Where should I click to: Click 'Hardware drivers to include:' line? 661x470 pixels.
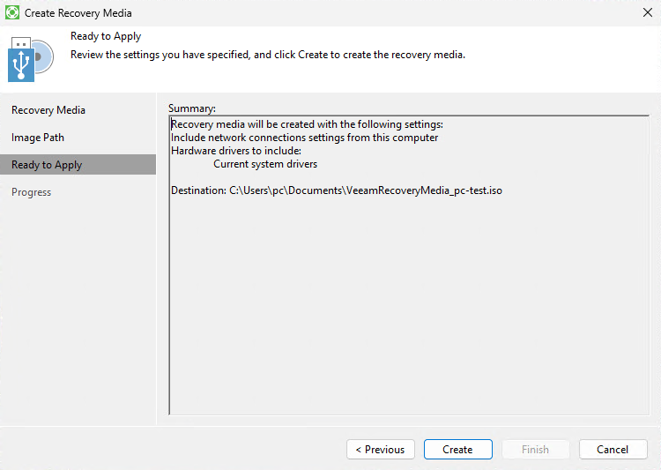point(236,151)
